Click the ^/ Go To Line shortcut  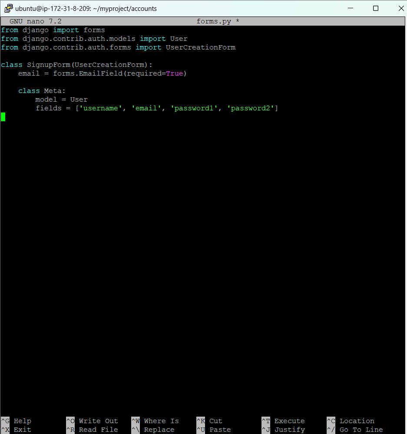pyautogui.click(x=355, y=430)
